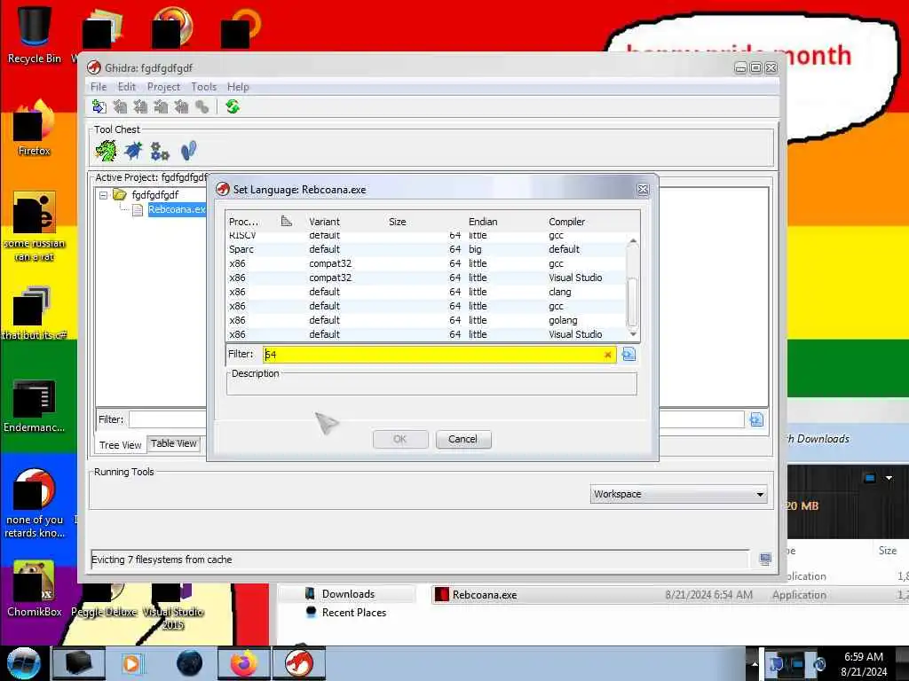Open Downloads in the Explorer sidebar
The height and width of the screenshot is (681, 909).
pyautogui.click(x=348, y=594)
